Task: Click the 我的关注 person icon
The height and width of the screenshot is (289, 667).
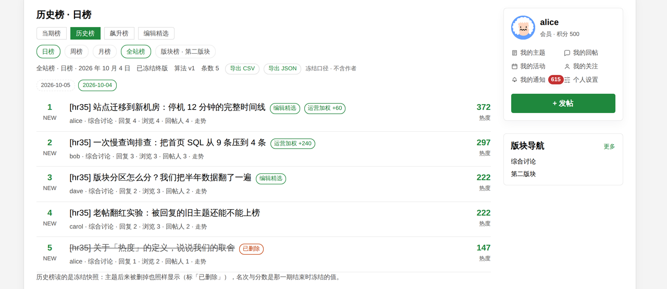Action: (x=567, y=66)
